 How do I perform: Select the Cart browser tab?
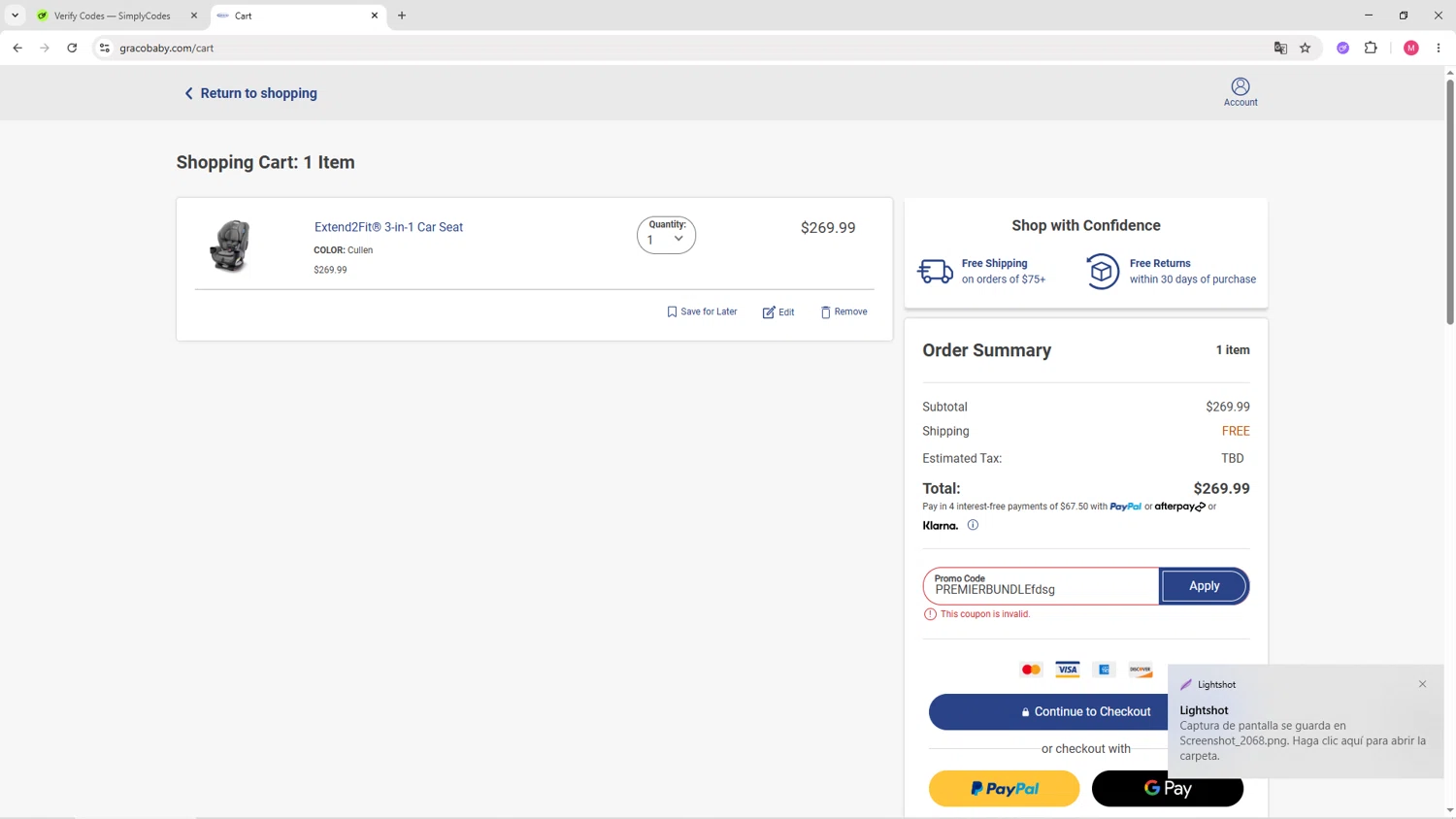pos(291,16)
